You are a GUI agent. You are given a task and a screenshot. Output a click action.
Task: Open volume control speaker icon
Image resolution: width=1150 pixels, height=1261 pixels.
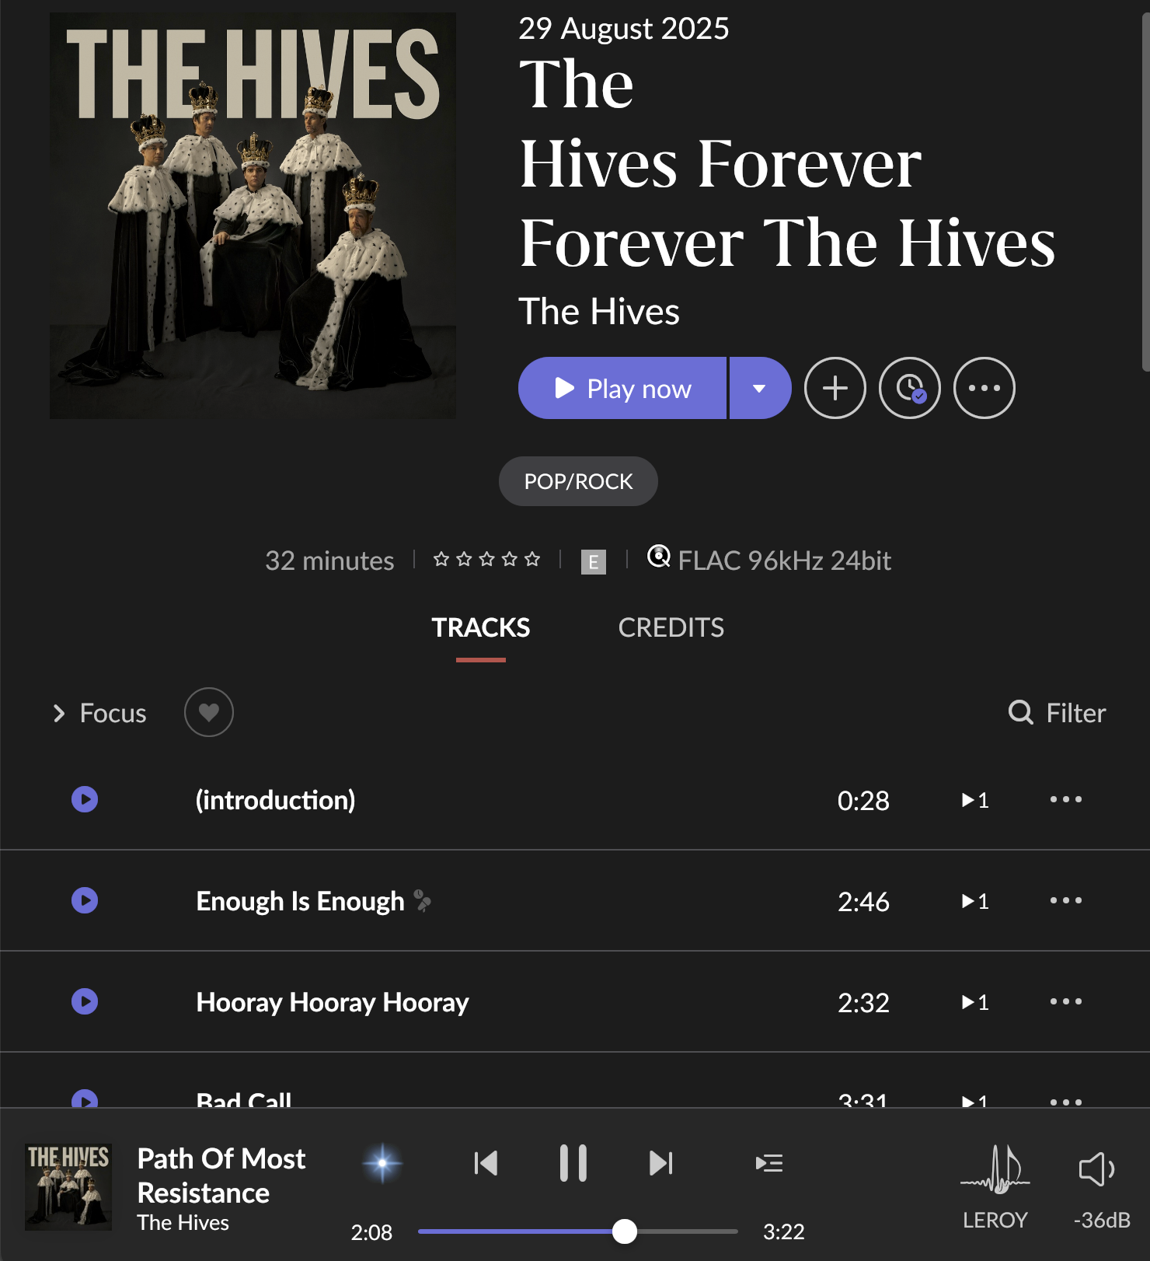tap(1097, 1168)
